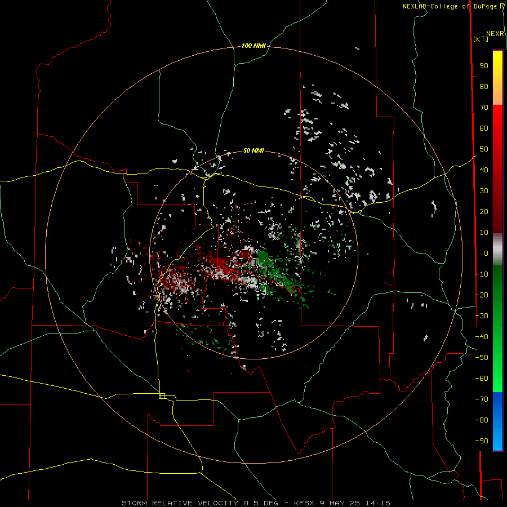Screen dimensions: 507x507
Task: Click the 0 value on the velocity scale
Action: point(486,253)
